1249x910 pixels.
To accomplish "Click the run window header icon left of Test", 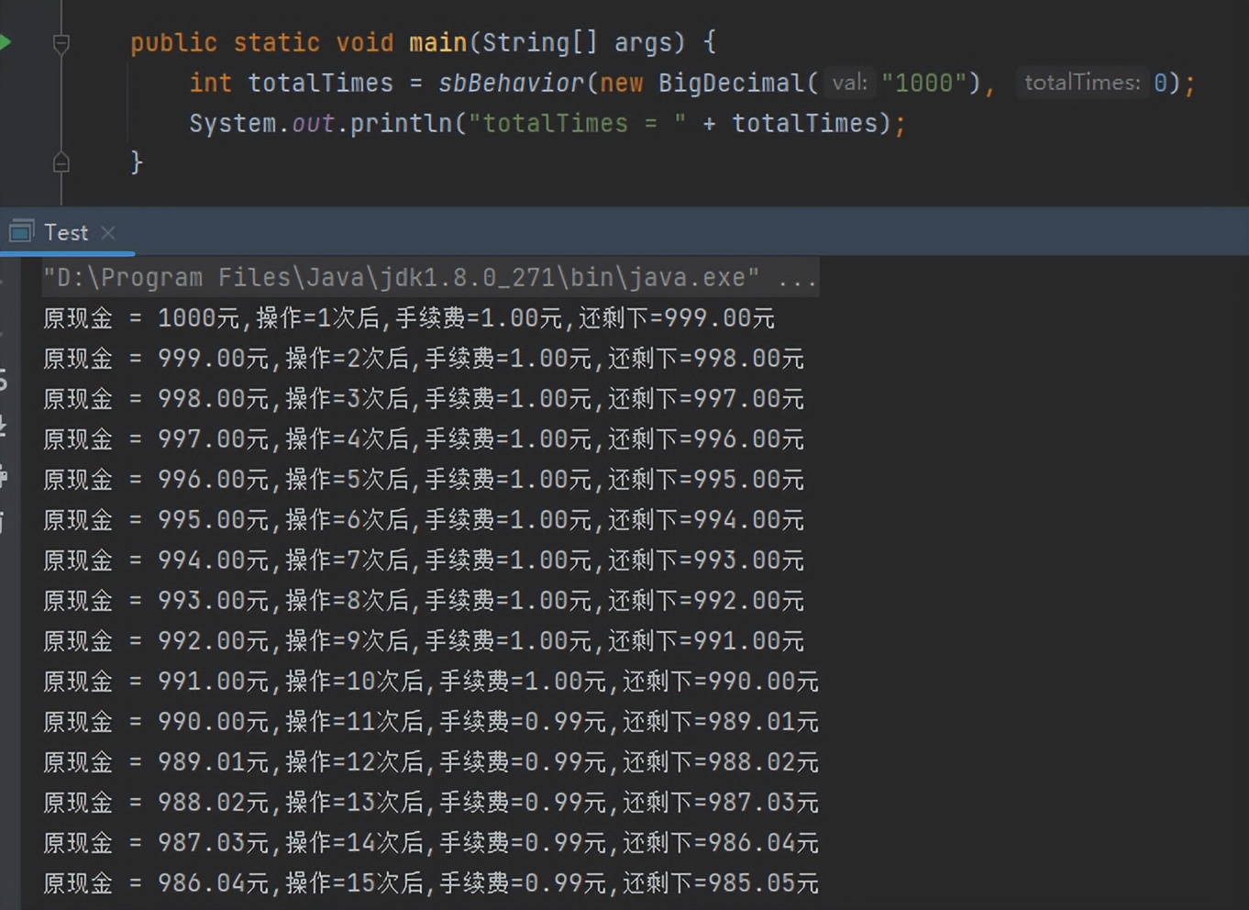I will pos(20,232).
